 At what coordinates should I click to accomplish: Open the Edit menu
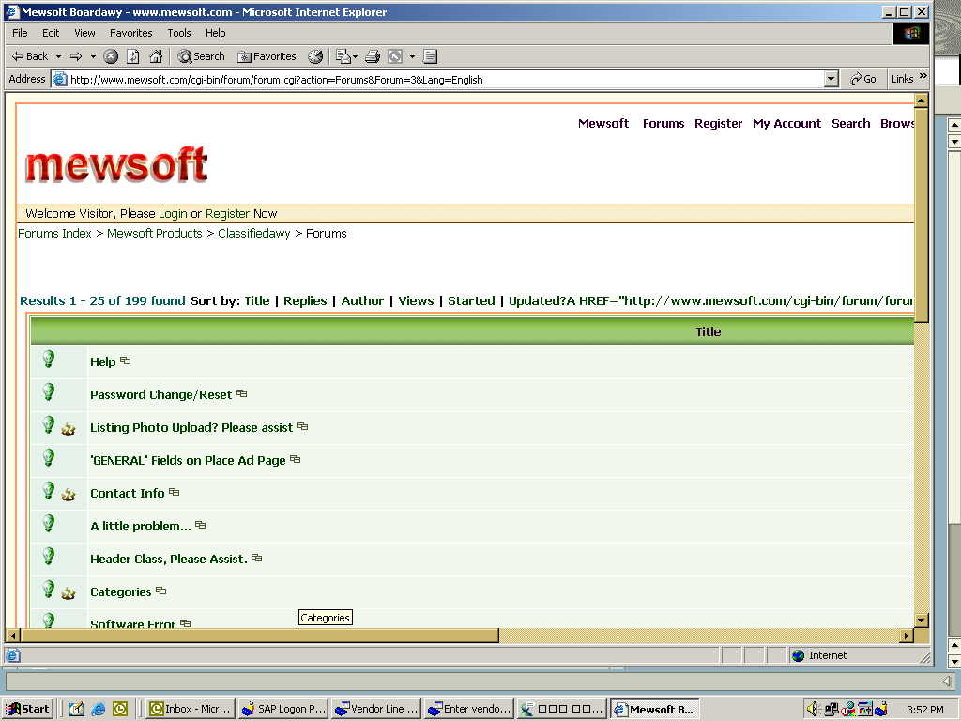[51, 33]
